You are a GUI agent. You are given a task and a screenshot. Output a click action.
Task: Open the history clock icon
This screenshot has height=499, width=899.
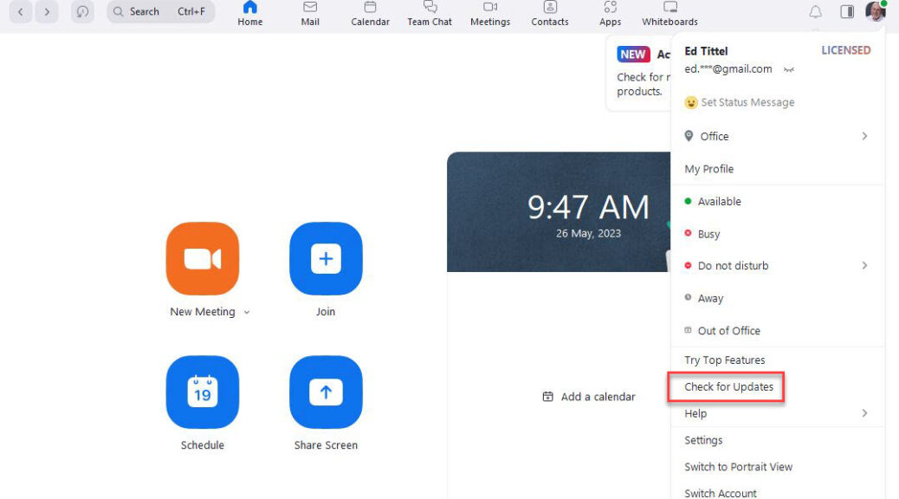click(x=82, y=11)
